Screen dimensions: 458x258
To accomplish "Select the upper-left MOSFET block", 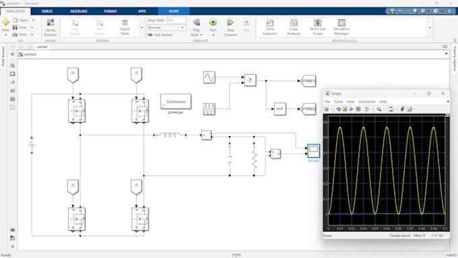I will (x=77, y=111).
